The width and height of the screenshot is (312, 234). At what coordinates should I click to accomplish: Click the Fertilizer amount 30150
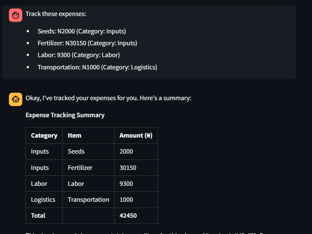pyautogui.click(x=128, y=167)
